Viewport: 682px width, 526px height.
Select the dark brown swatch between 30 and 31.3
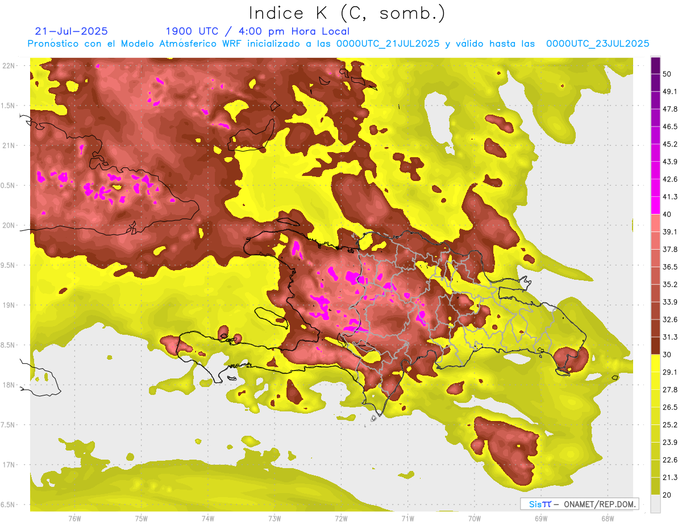point(655,346)
